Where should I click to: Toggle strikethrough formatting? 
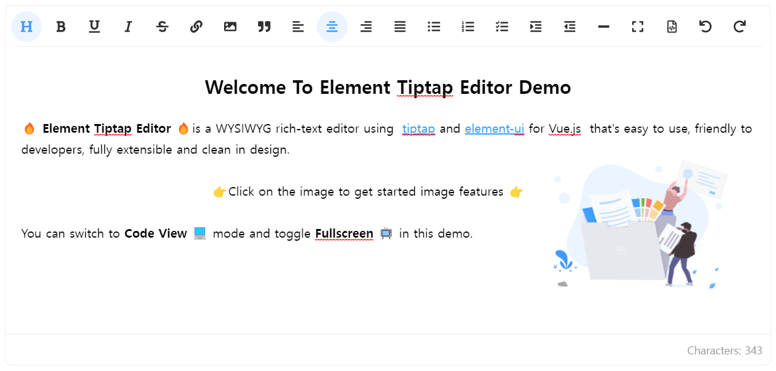click(x=162, y=27)
